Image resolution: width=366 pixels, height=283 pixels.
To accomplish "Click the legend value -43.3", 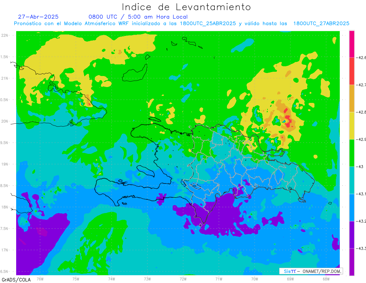I will (361, 248).
